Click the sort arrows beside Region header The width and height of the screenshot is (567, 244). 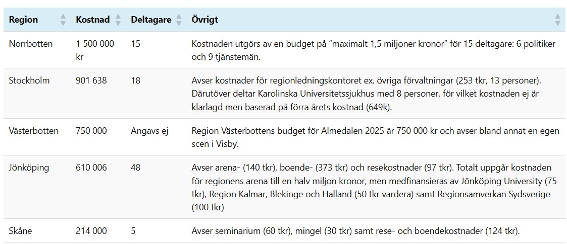click(x=63, y=20)
